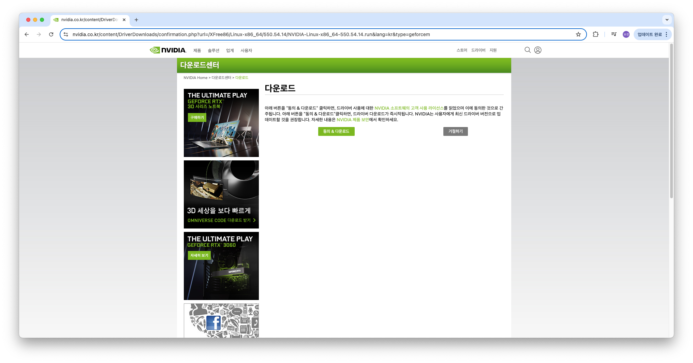693x363 pixels.
Task: Go to 지원 in the header
Action: 493,50
